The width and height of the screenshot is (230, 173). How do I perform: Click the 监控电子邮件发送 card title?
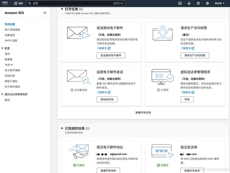click(x=110, y=72)
